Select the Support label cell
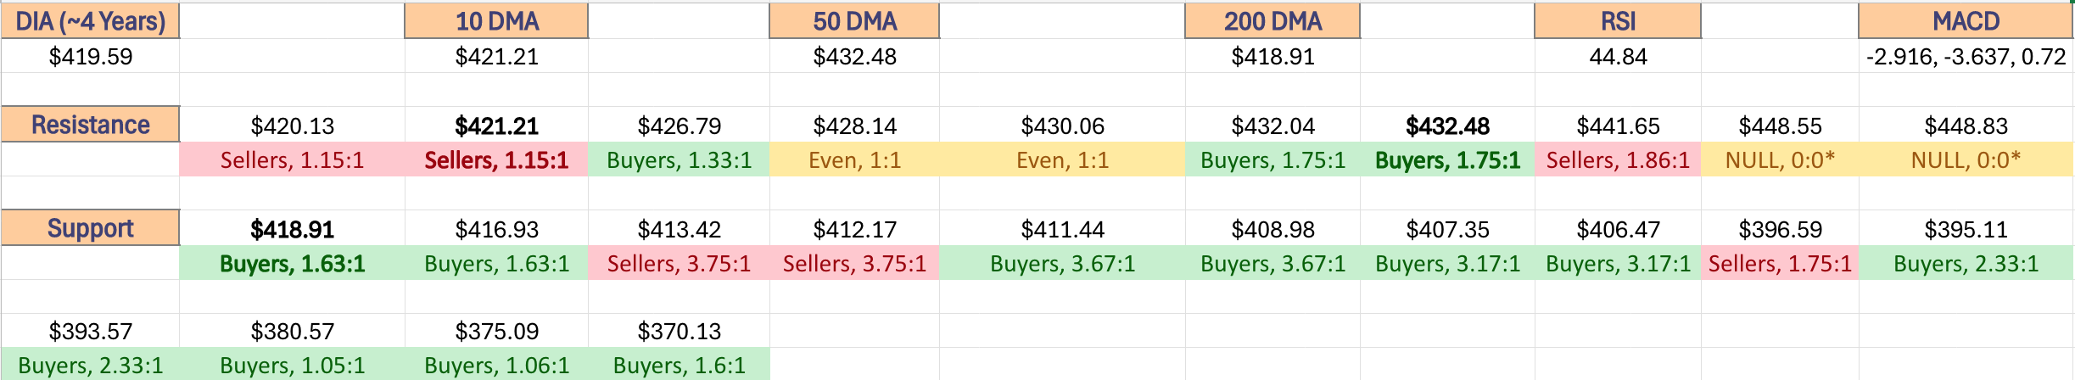Image resolution: width=2075 pixels, height=380 pixels. [x=90, y=228]
